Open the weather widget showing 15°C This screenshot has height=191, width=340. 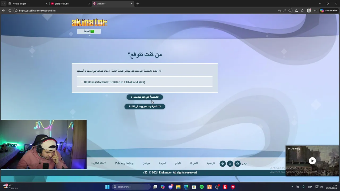pyautogui.click(x=11, y=187)
